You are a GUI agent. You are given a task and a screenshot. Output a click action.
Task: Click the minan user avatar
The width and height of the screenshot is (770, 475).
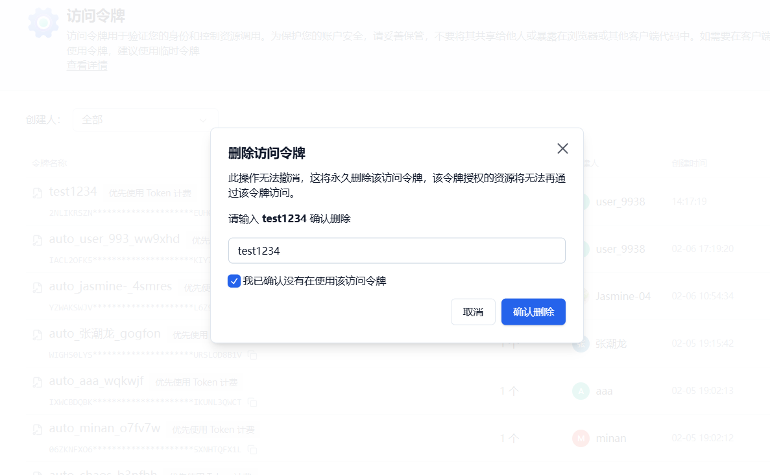click(581, 438)
